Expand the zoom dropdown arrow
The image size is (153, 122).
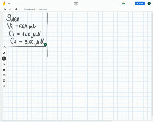point(20,9)
